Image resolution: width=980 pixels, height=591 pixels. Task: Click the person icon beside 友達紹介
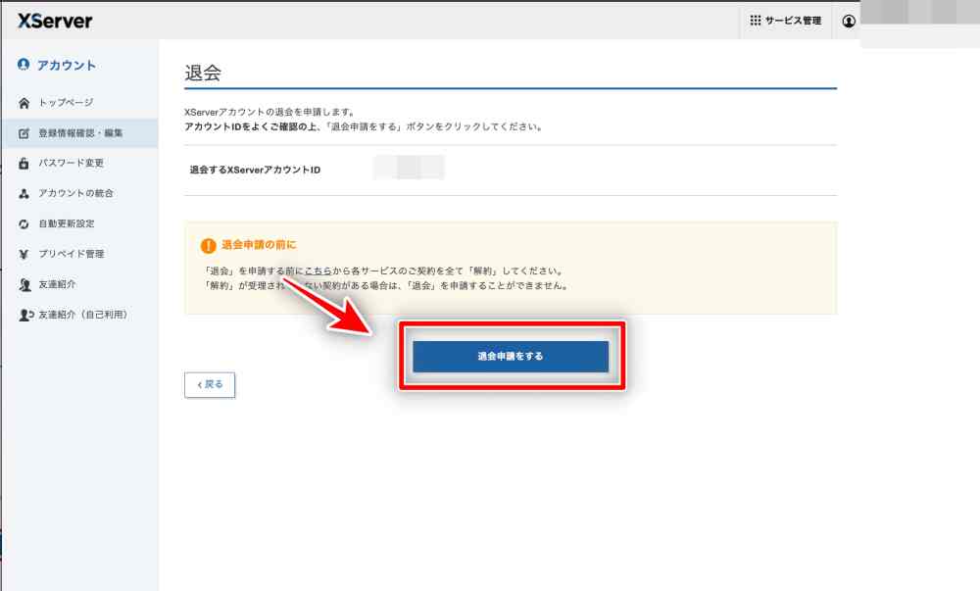pos(24,285)
